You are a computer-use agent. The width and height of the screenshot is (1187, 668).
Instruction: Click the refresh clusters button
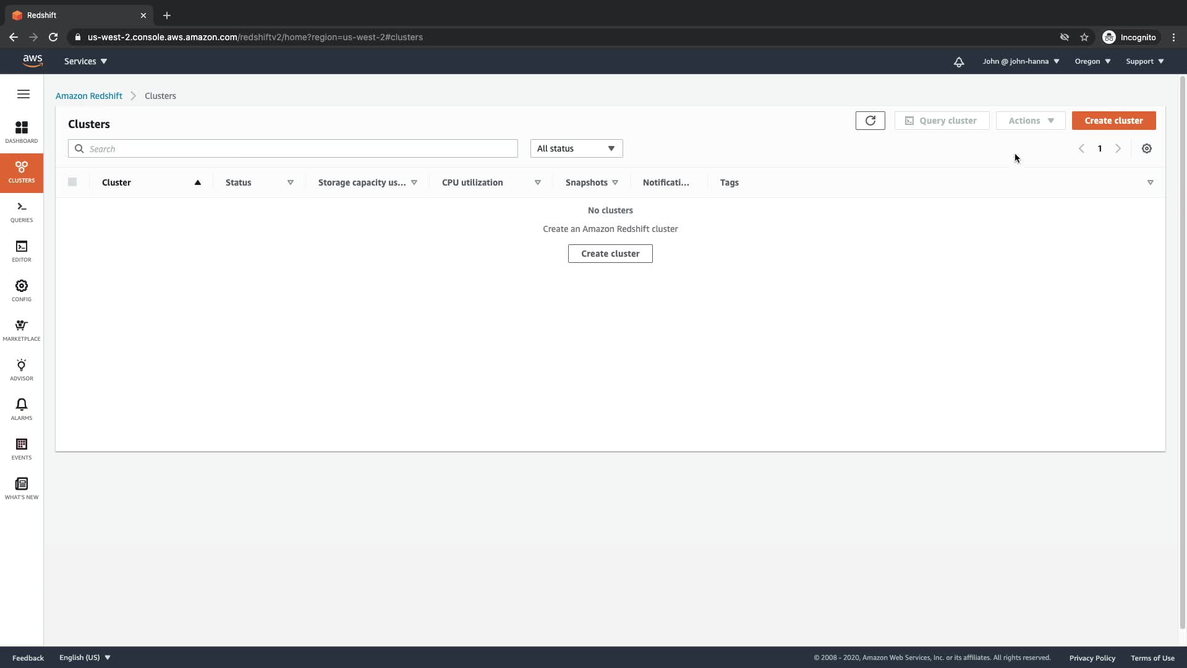(870, 121)
